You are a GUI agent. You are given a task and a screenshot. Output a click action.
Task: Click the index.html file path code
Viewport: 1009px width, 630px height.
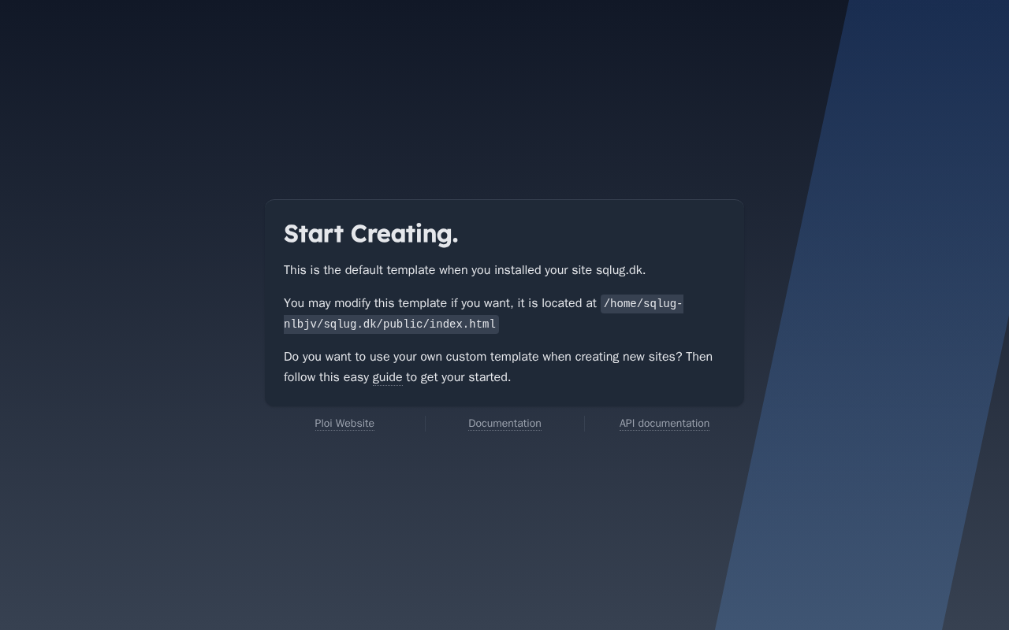[483, 313]
